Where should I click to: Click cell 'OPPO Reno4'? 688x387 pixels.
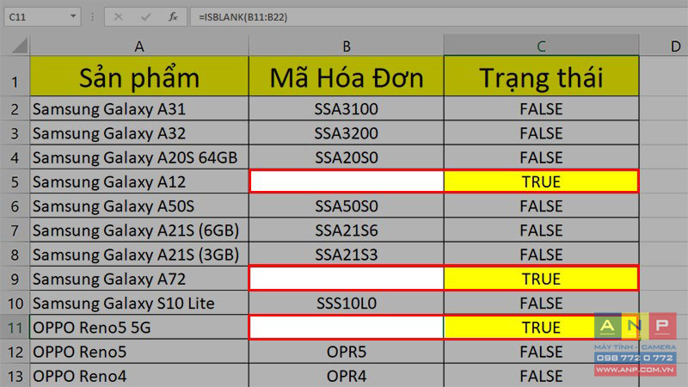click(x=139, y=376)
